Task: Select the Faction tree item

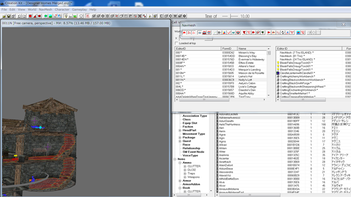Action: pos(188,126)
